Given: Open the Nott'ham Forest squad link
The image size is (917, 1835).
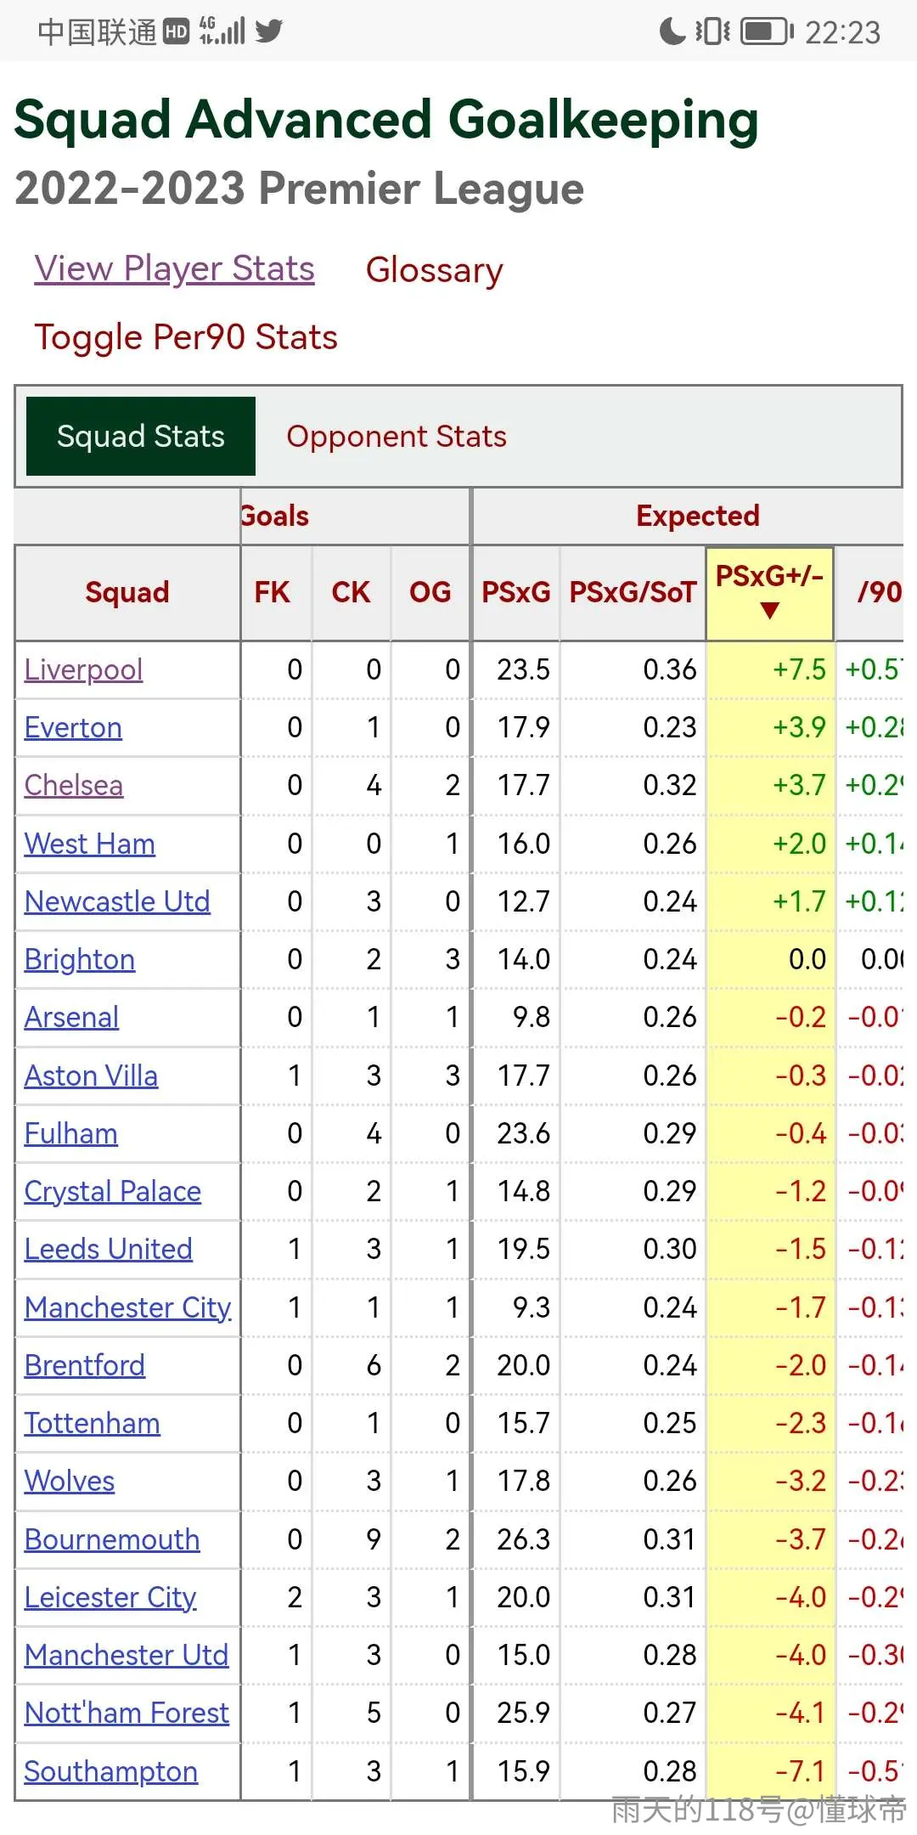Looking at the screenshot, I should tap(127, 1713).
